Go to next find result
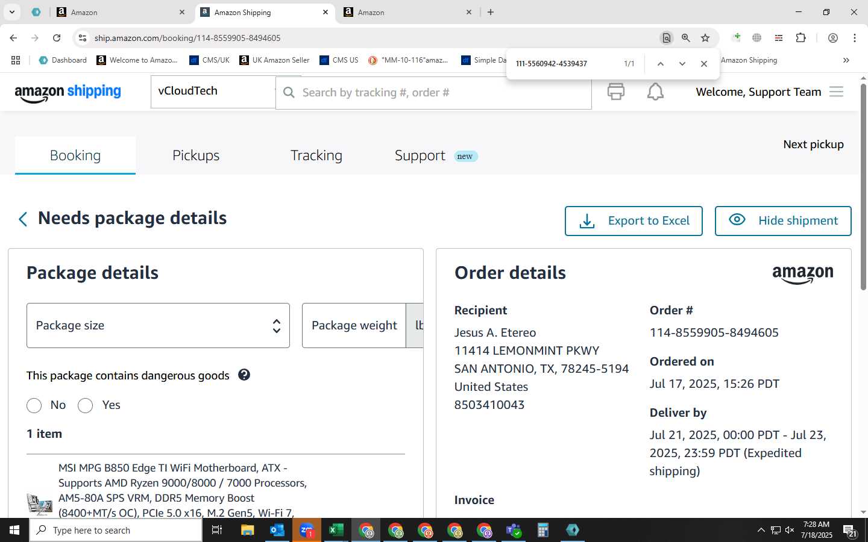The height and width of the screenshot is (542, 868). pyautogui.click(x=682, y=64)
